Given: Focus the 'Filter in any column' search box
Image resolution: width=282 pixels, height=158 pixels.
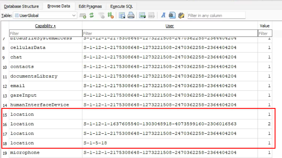Looking at the screenshot, I should pos(216,16).
